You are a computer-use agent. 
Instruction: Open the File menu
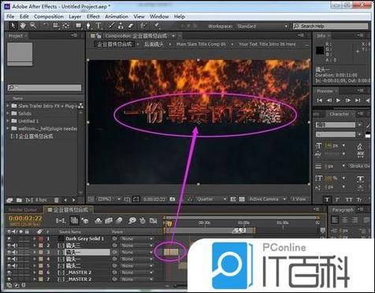point(10,17)
